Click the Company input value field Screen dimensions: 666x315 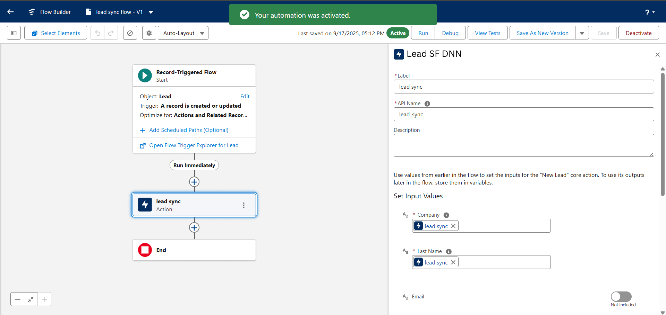481,226
